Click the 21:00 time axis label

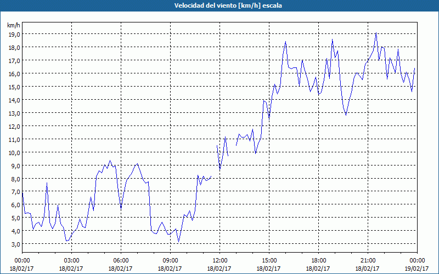[x=368, y=261]
